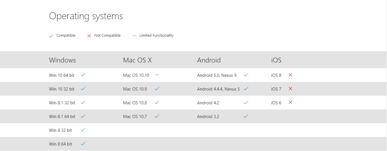Select the Win 10 32 bit text

[62, 89]
